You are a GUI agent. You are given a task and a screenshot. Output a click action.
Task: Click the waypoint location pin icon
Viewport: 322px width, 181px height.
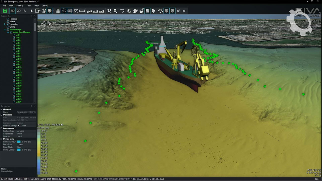[x=115, y=11]
